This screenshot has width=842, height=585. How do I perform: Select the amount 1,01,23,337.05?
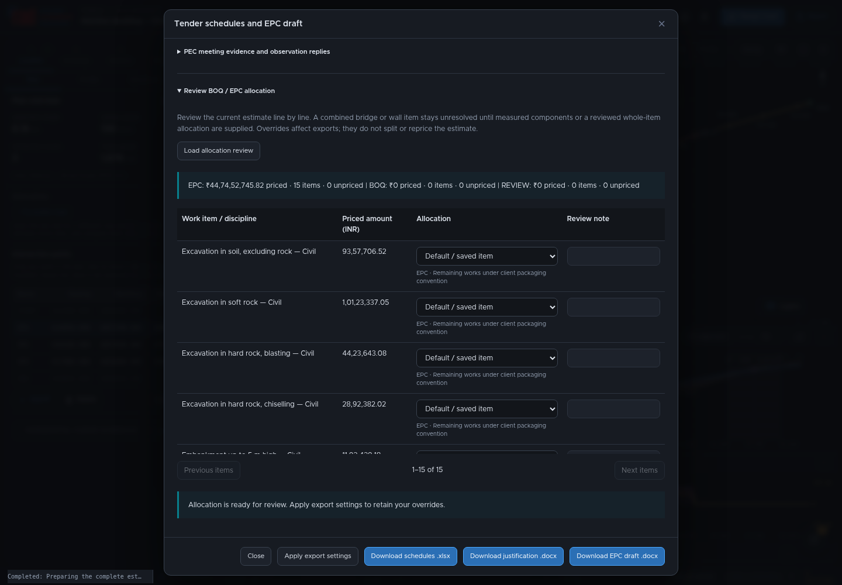(x=365, y=302)
